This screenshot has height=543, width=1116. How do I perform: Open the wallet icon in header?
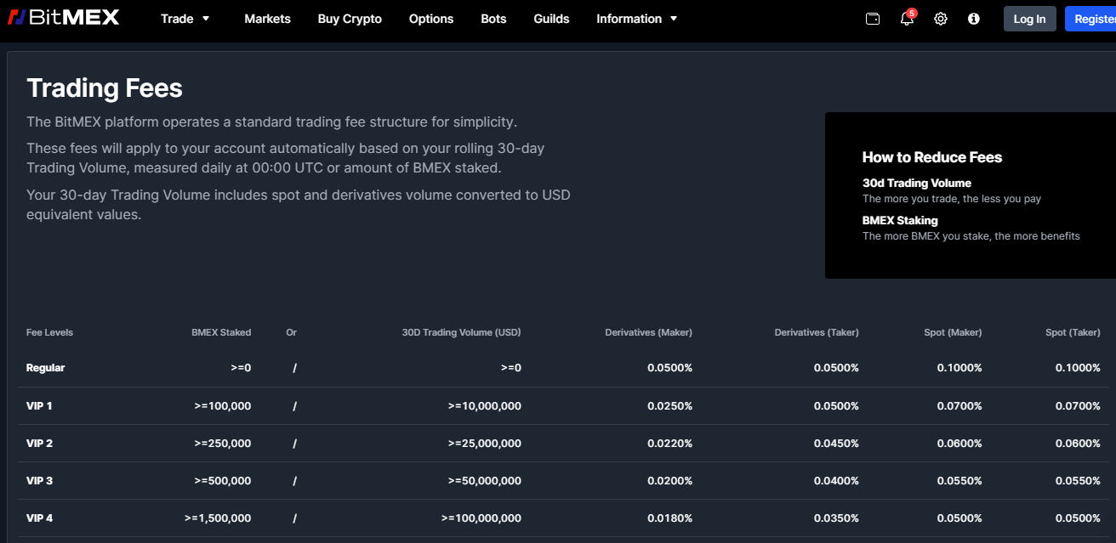pyautogui.click(x=873, y=19)
